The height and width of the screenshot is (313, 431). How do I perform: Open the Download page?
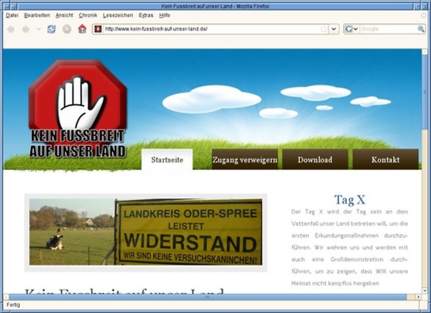coord(315,159)
